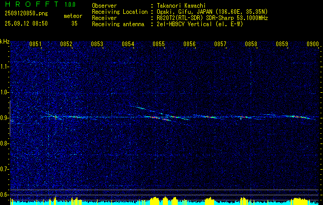Click the location Ogaki, Gifu, JAPAN text
Screen dimensions: 323x205
click(212, 12)
